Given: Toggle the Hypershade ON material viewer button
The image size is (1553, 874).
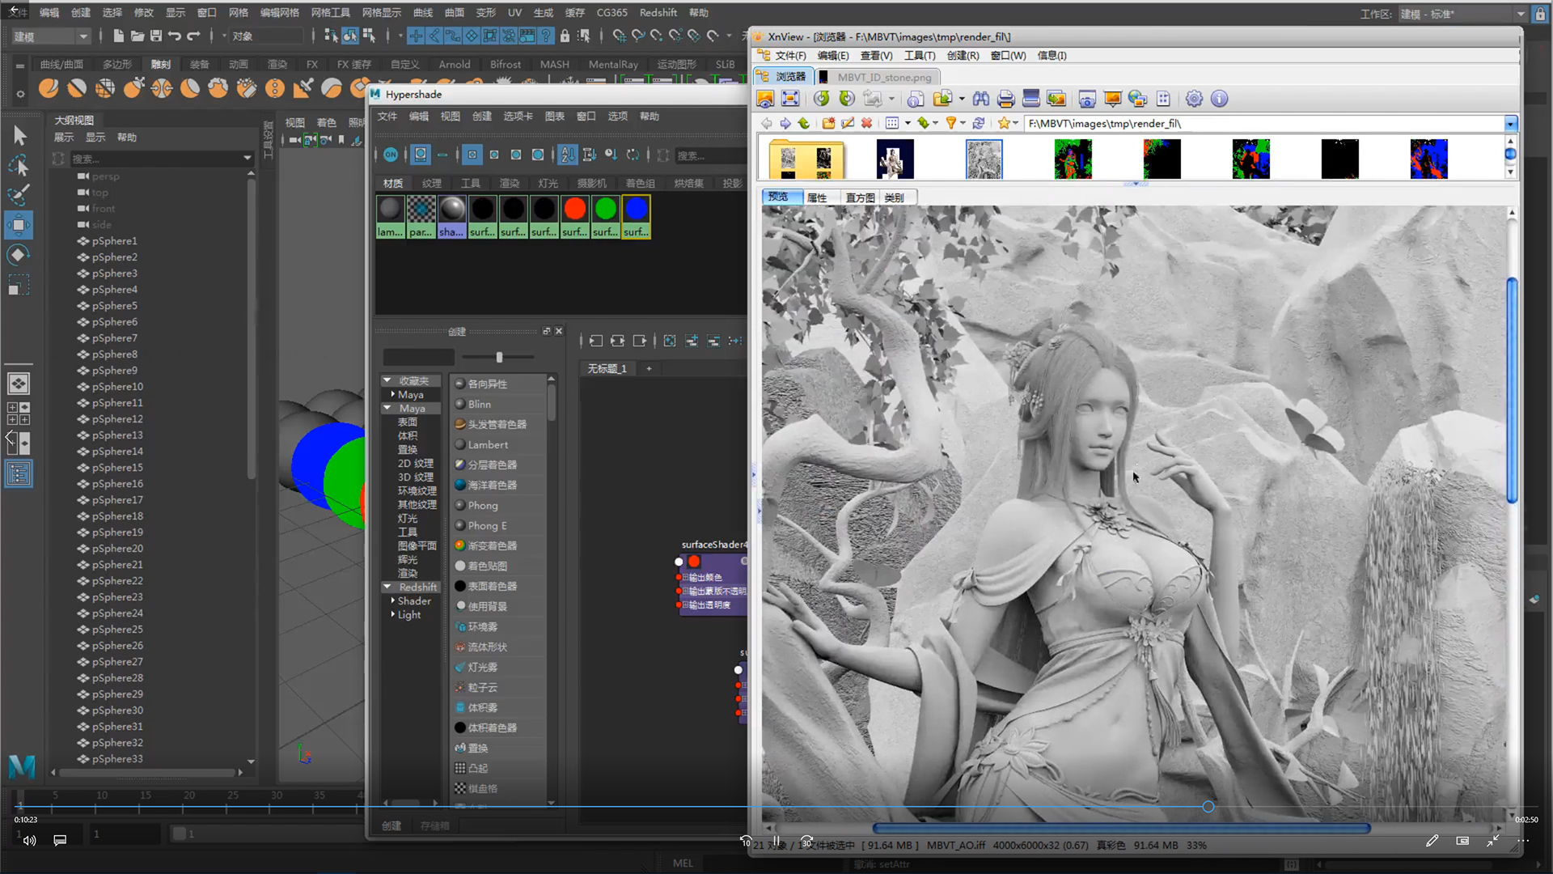Looking at the screenshot, I should (x=391, y=155).
